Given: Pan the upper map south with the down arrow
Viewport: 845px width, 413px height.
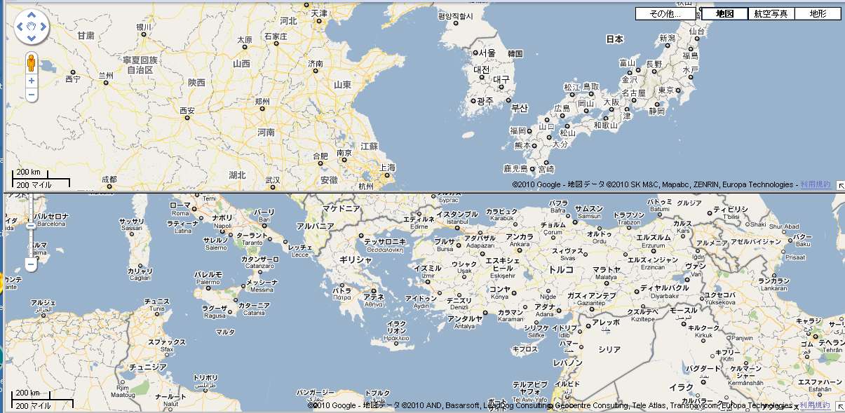Looking at the screenshot, I should tap(32, 39).
